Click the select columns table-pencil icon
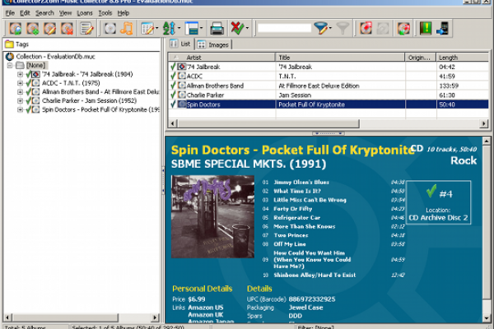Viewport: 494px width, 329px height. point(147,29)
